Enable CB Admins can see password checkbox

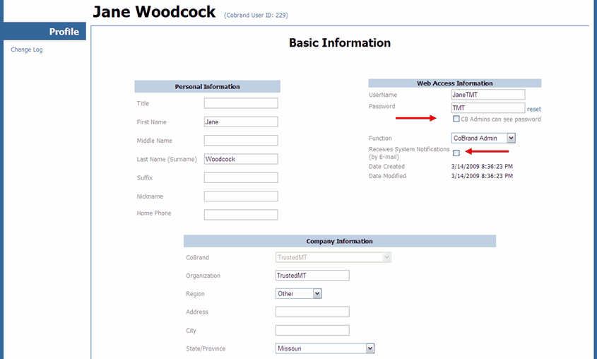tap(456, 119)
